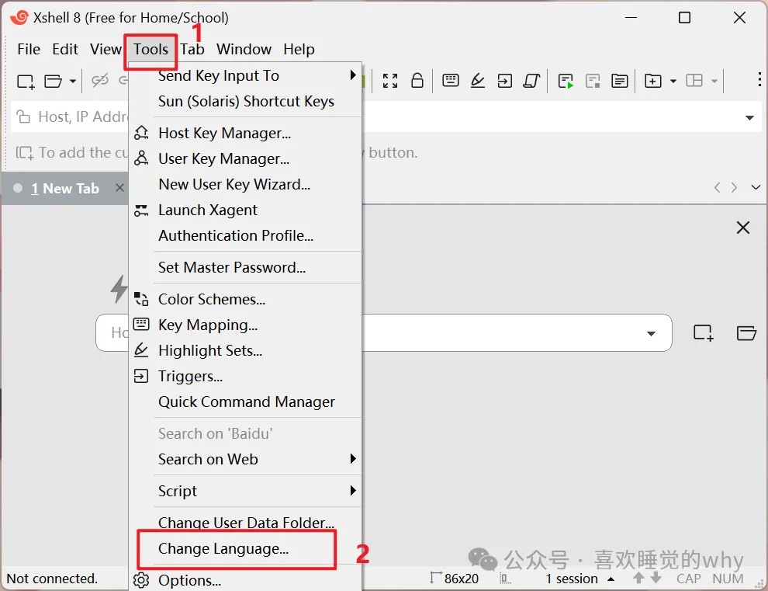The image size is (768, 591).
Task: Open Options with gear icon
Action: 245,580
